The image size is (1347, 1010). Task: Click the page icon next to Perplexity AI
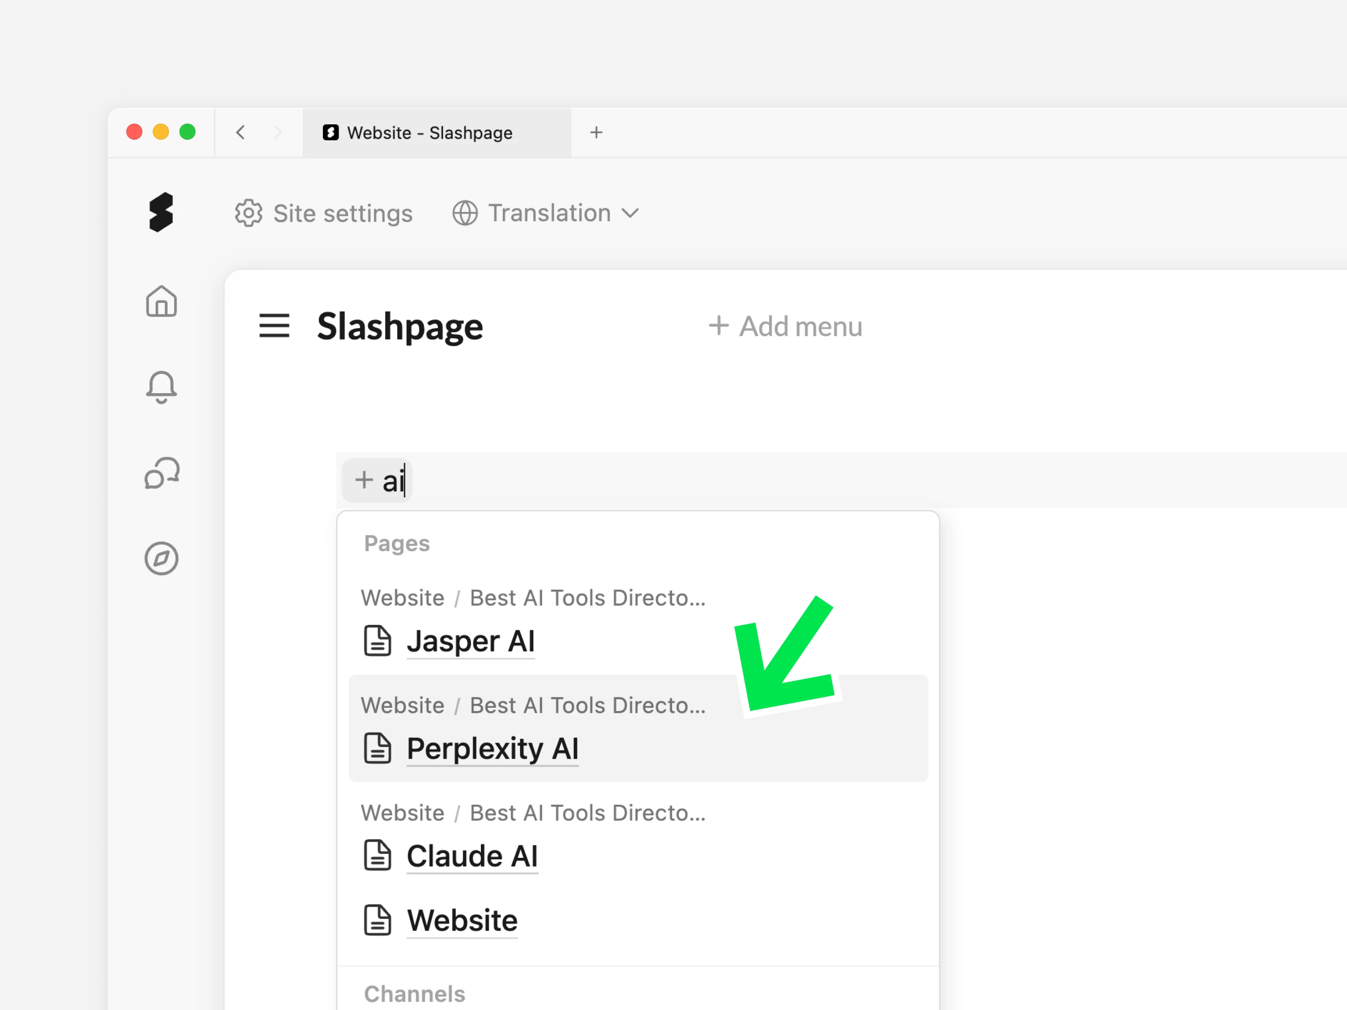click(x=378, y=748)
